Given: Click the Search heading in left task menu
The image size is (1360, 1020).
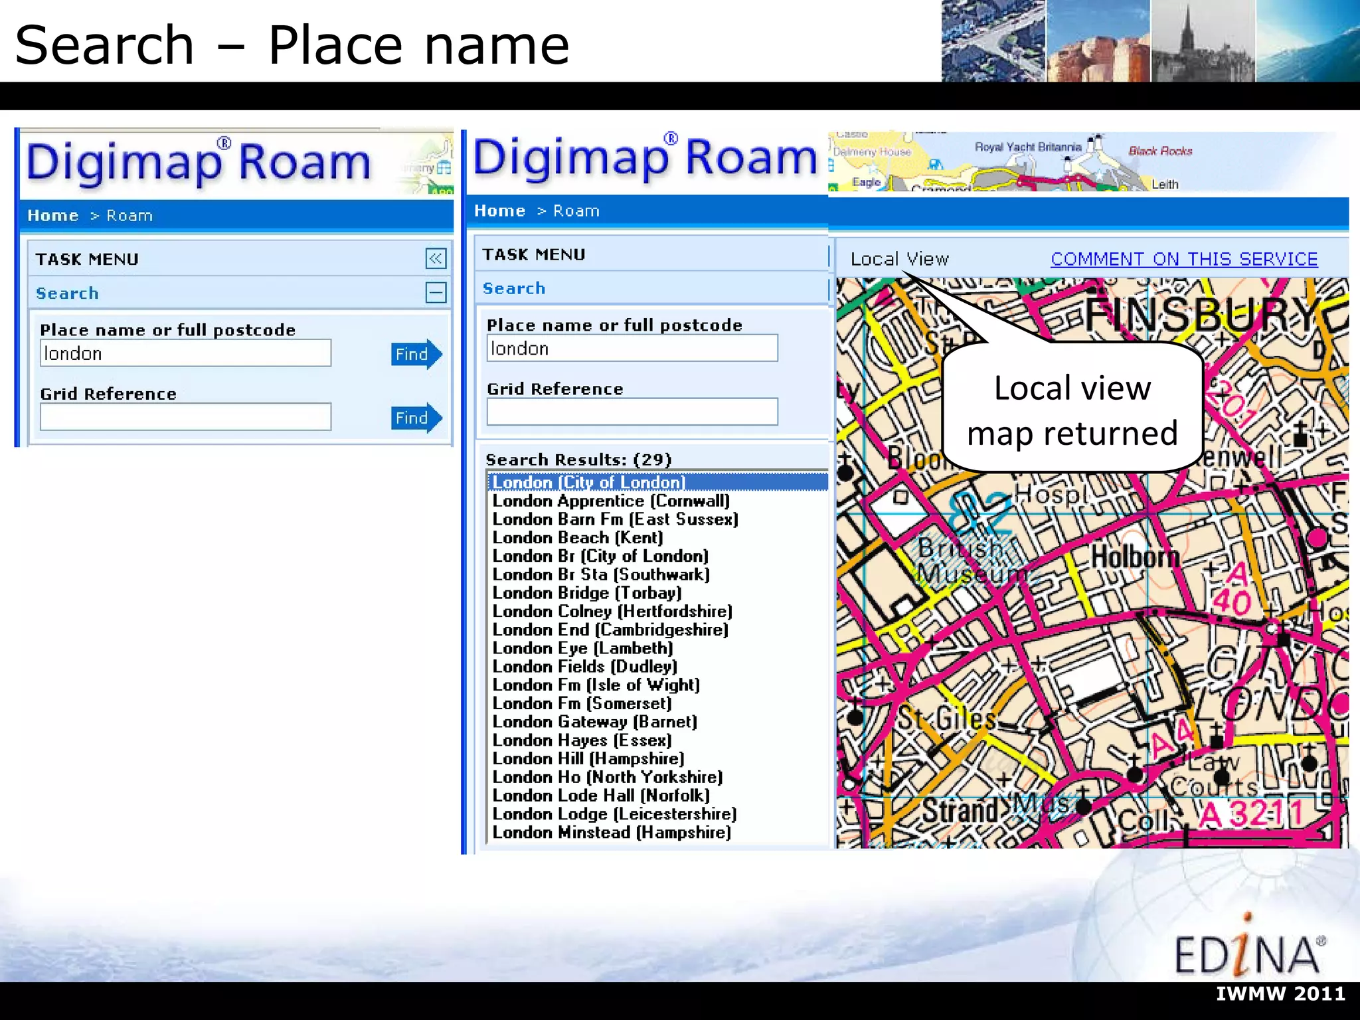Looking at the screenshot, I should (67, 294).
